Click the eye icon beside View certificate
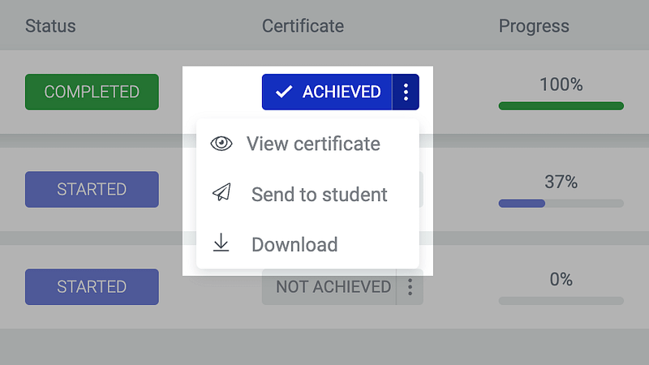The width and height of the screenshot is (649, 365). coord(221,144)
